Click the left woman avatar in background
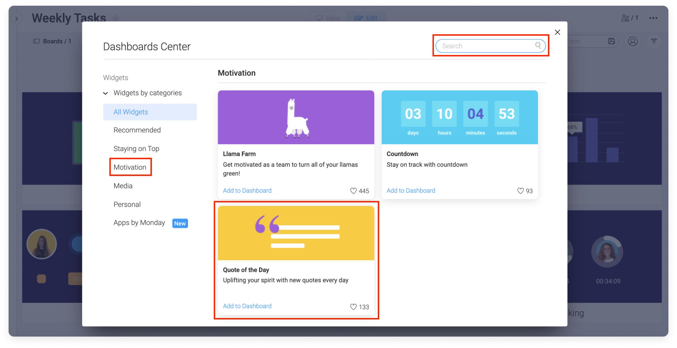Viewport: 677px width, 348px height. click(42, 244)
